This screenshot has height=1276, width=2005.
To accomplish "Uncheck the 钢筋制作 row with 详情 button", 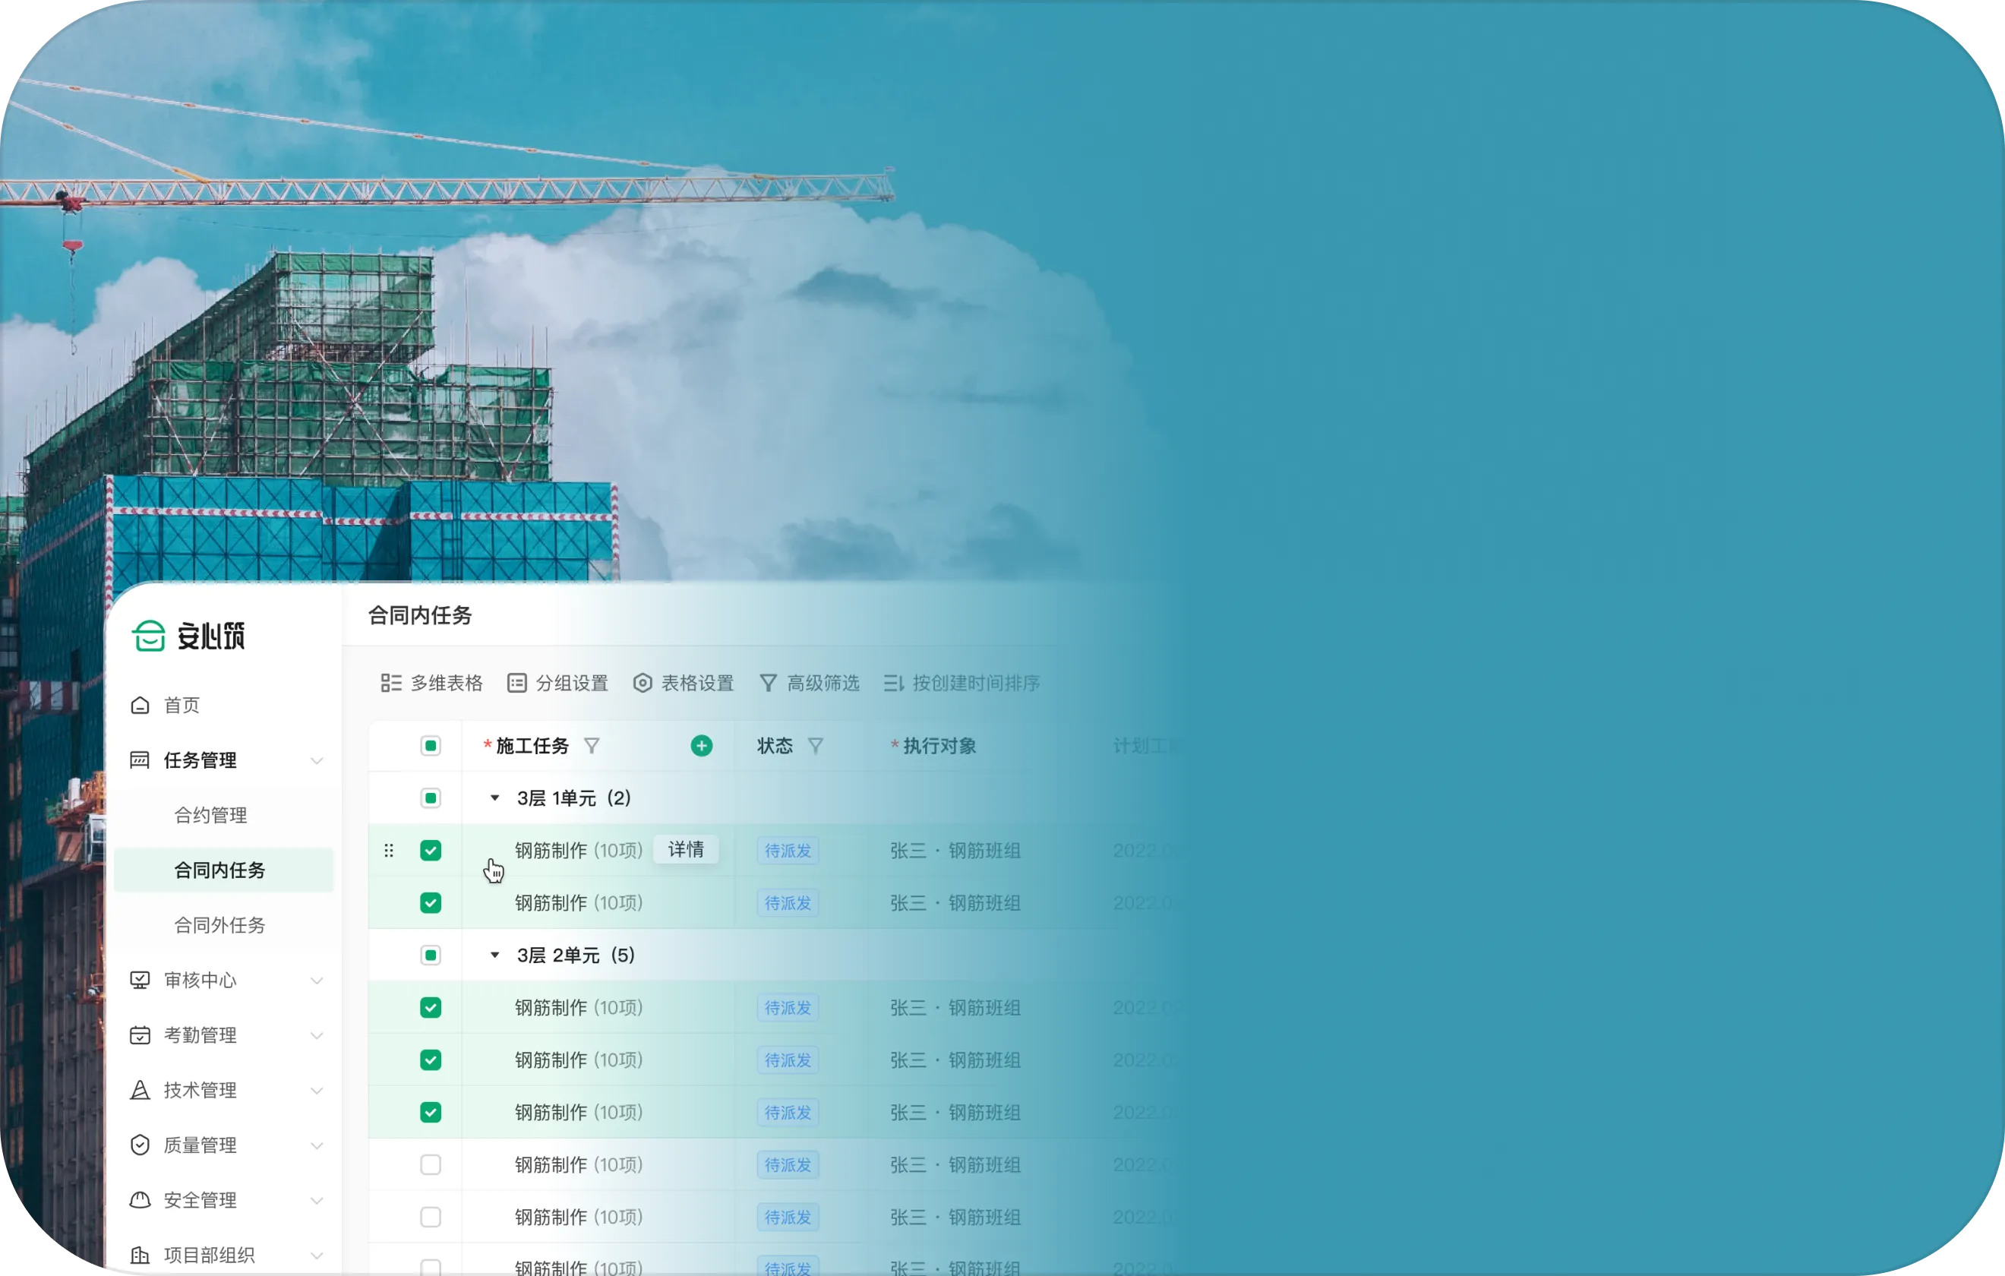I will tap(431, 851).
